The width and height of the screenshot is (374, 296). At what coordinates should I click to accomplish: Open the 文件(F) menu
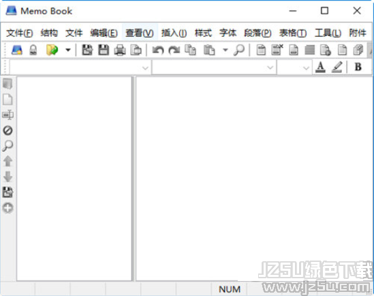(20, 33)
